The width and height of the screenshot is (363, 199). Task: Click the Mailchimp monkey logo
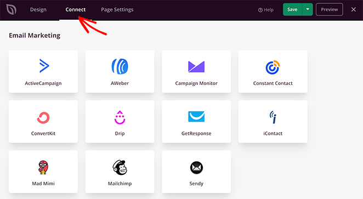pos(120,167)
